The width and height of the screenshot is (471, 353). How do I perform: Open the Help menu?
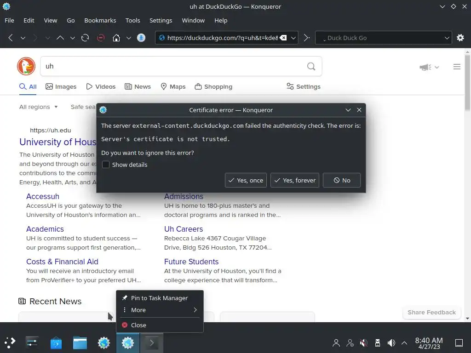point(221,20)
